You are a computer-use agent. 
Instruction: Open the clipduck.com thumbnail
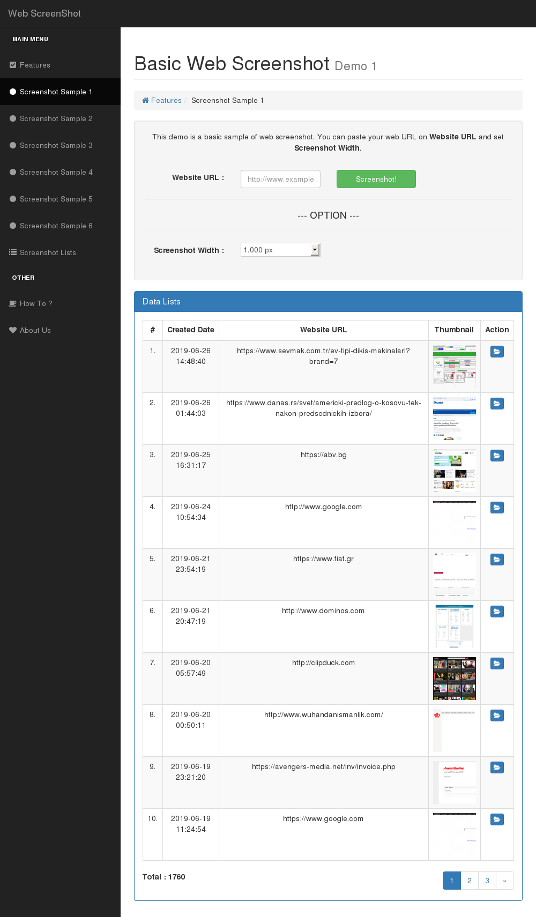[455, 679]
